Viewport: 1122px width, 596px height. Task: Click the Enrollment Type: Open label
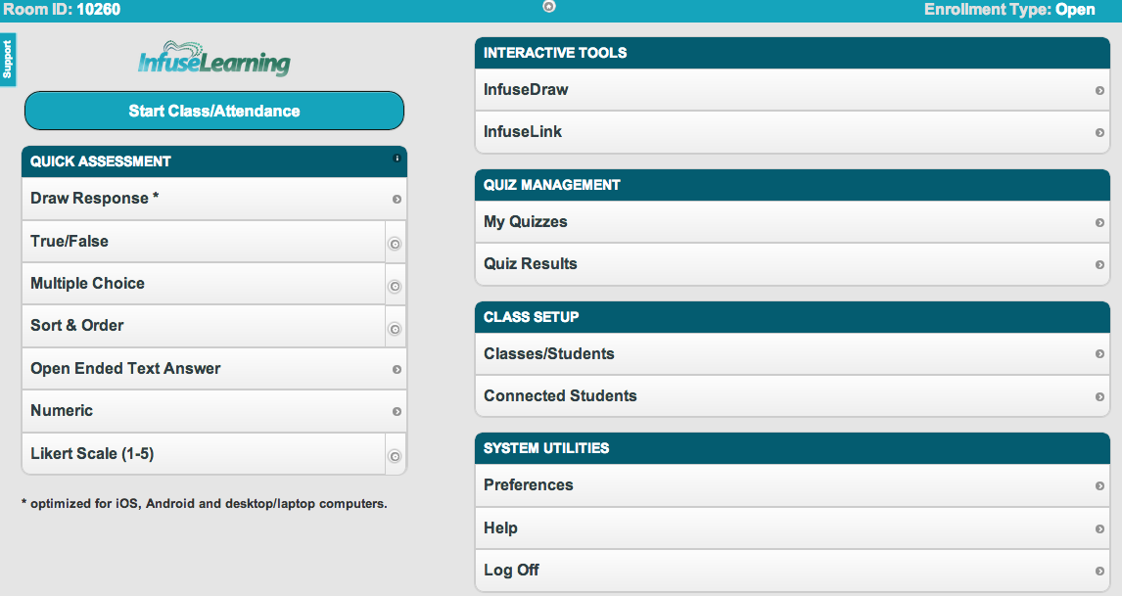pos(1009,10)
